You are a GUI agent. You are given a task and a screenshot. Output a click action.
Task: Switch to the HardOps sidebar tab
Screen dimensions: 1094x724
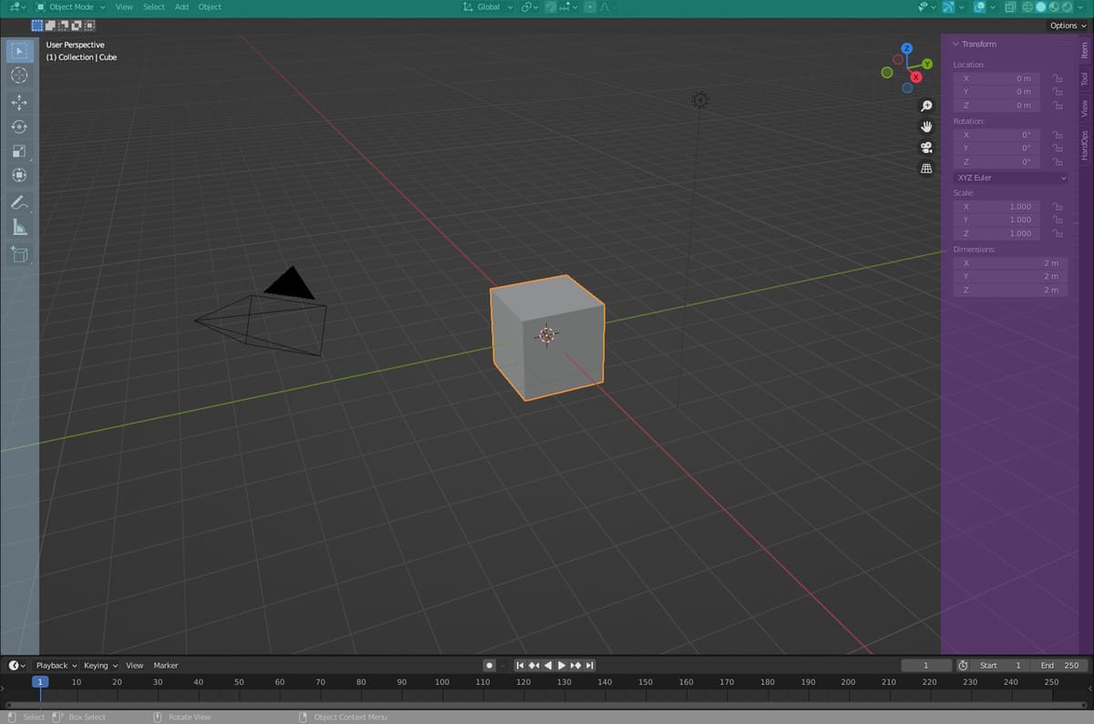click(1085, 145)
